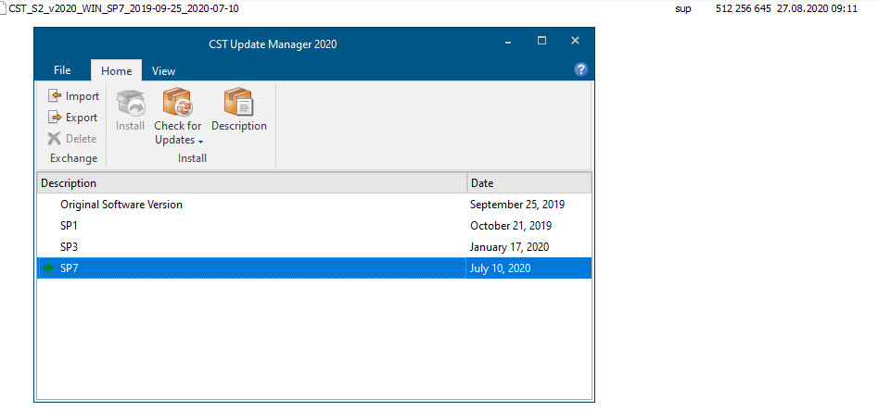Click the Delete icon

point(55,139)
